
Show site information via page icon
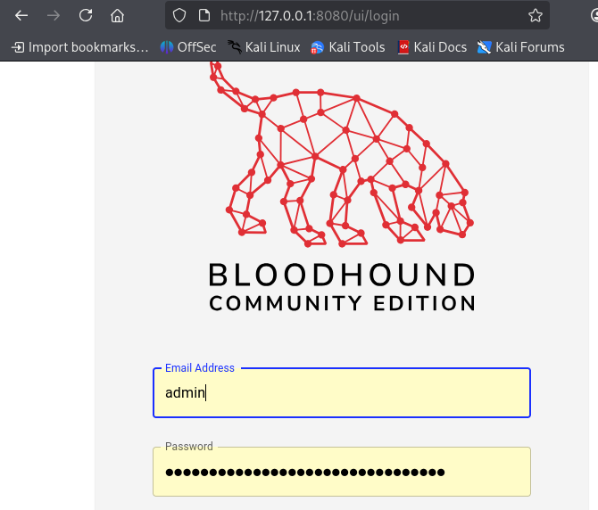[204, 16]
